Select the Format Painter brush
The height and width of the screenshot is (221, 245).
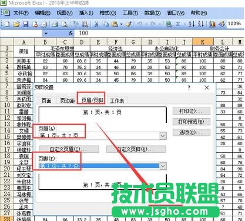(129, 24)
